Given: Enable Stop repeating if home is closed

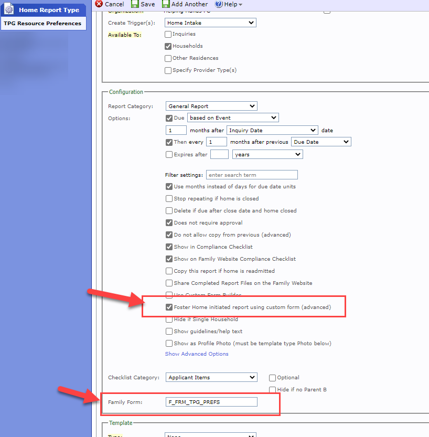Looking at the screenshot, I should pyautogui.click(x=169, y=199).
